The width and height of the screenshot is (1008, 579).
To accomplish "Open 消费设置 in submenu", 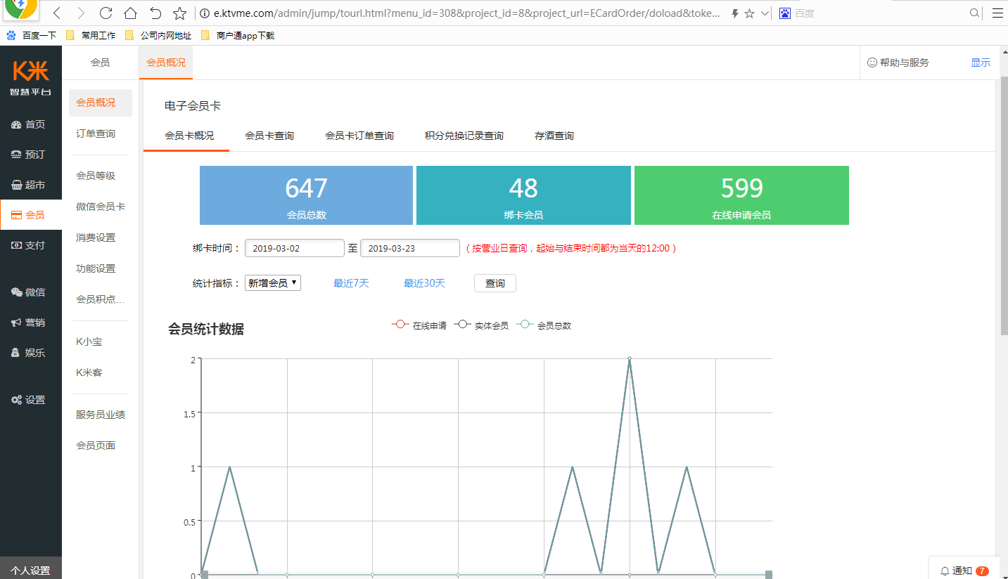I will coord(96,238).
